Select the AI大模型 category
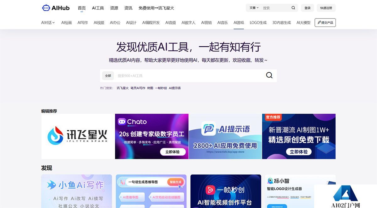The width and height of the screenshot is (377, 208). (303, 23)
